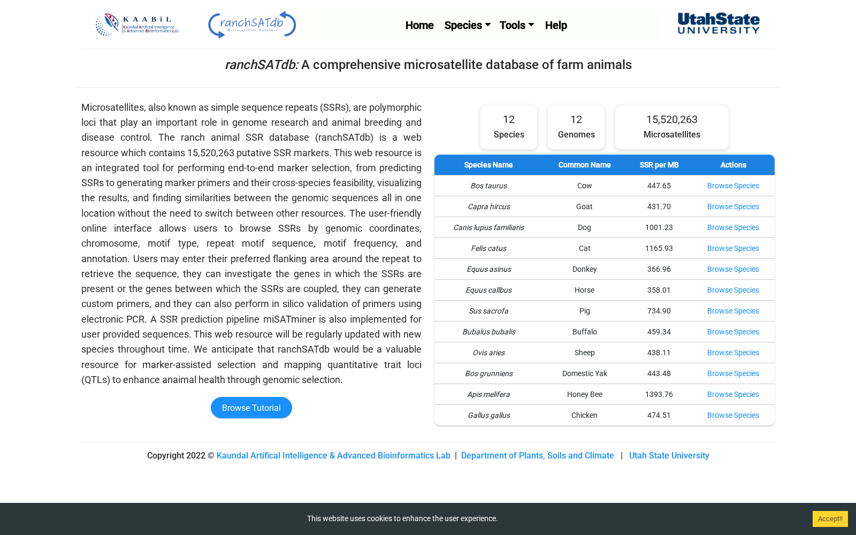The image size is (856, 535).
Task: Click the Felis catus species name cell
Action: (x=488, y=248)
